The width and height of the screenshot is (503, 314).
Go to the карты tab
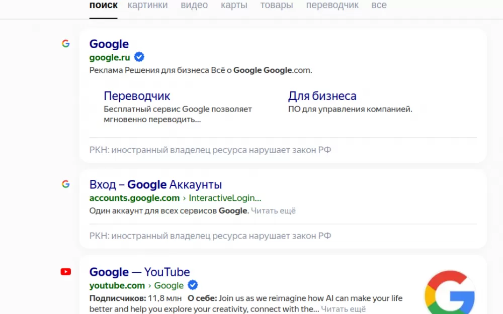[x=234, y=5]
